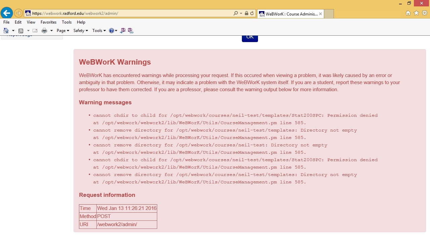Viewport: 430px width, 245px height.
Task: Open Favorites star icon
Action: coord(416,13)
